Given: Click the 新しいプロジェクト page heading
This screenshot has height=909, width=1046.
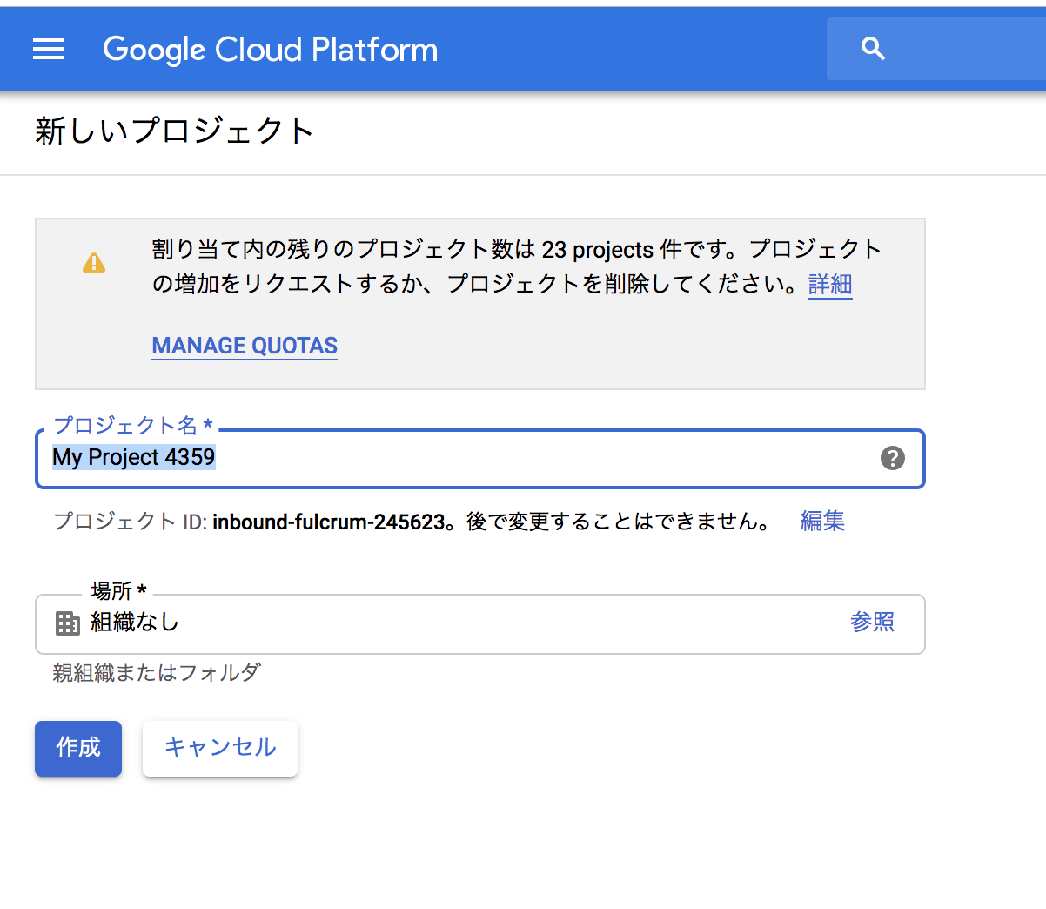Looking at the screenshot, I should [173, 129].
